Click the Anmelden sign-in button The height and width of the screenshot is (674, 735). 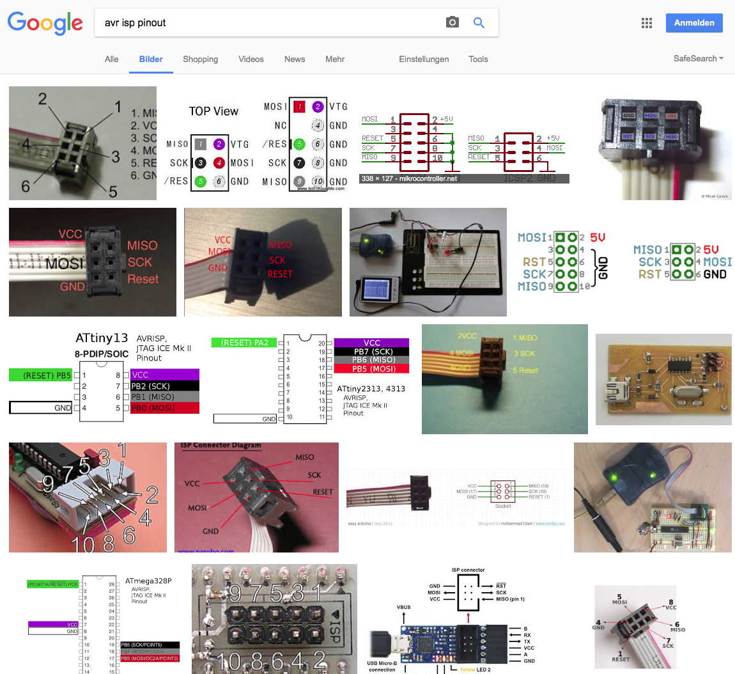(693, 23)
